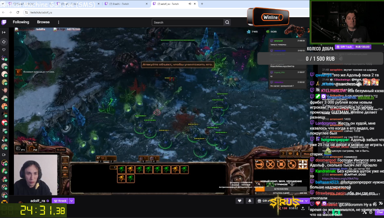Open the Browse page
384x218 pixels.
[43, 22]
